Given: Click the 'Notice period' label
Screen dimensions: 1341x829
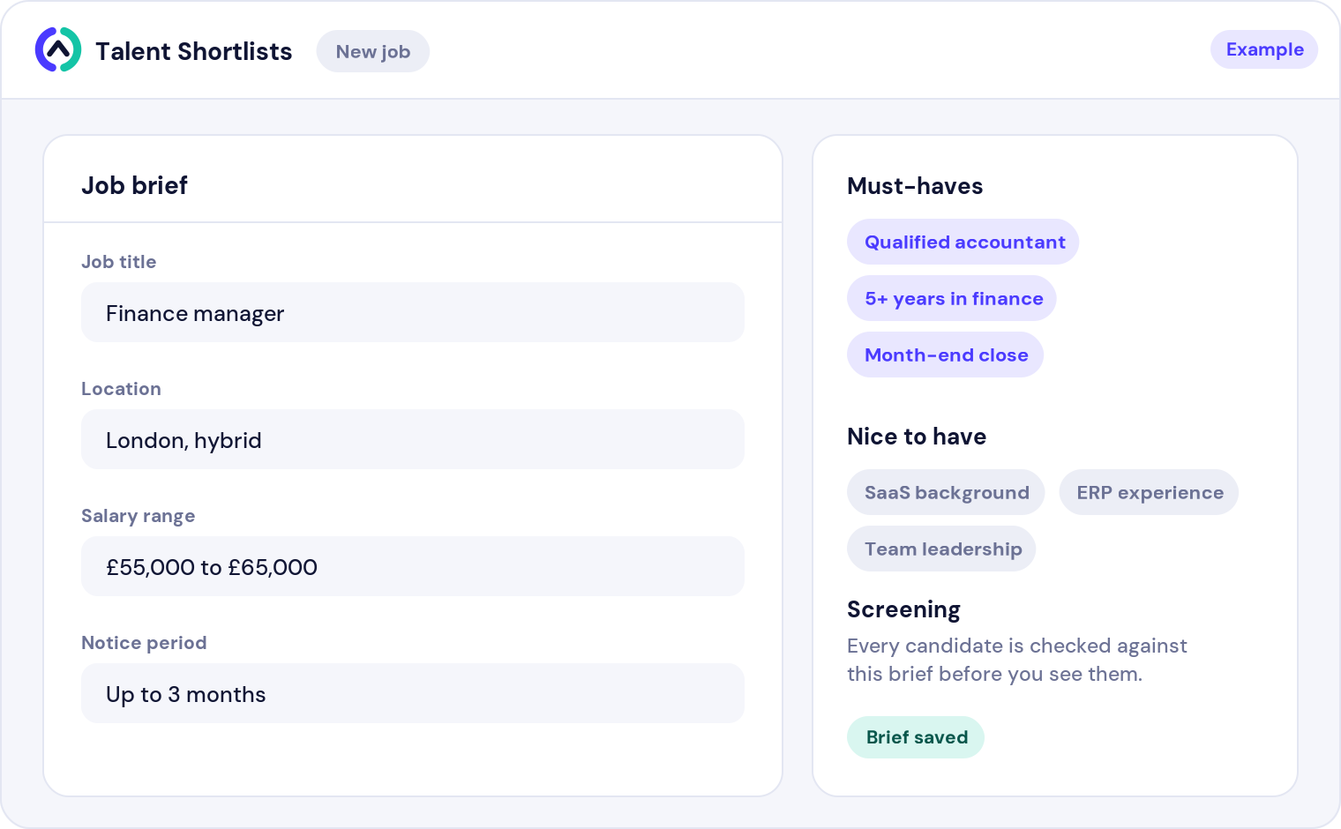Looking at the screenshot, I should [x=144, y=643].
